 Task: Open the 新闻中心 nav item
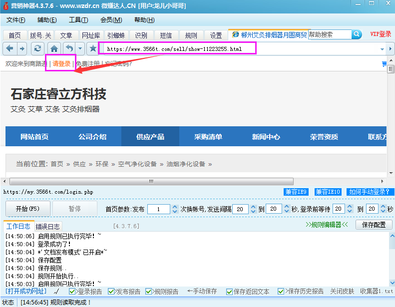266,137
